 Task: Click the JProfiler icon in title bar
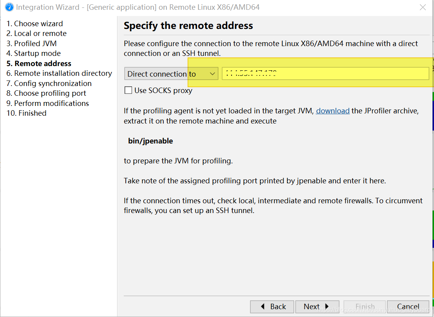pyautogui.click(x=9, y=7)
